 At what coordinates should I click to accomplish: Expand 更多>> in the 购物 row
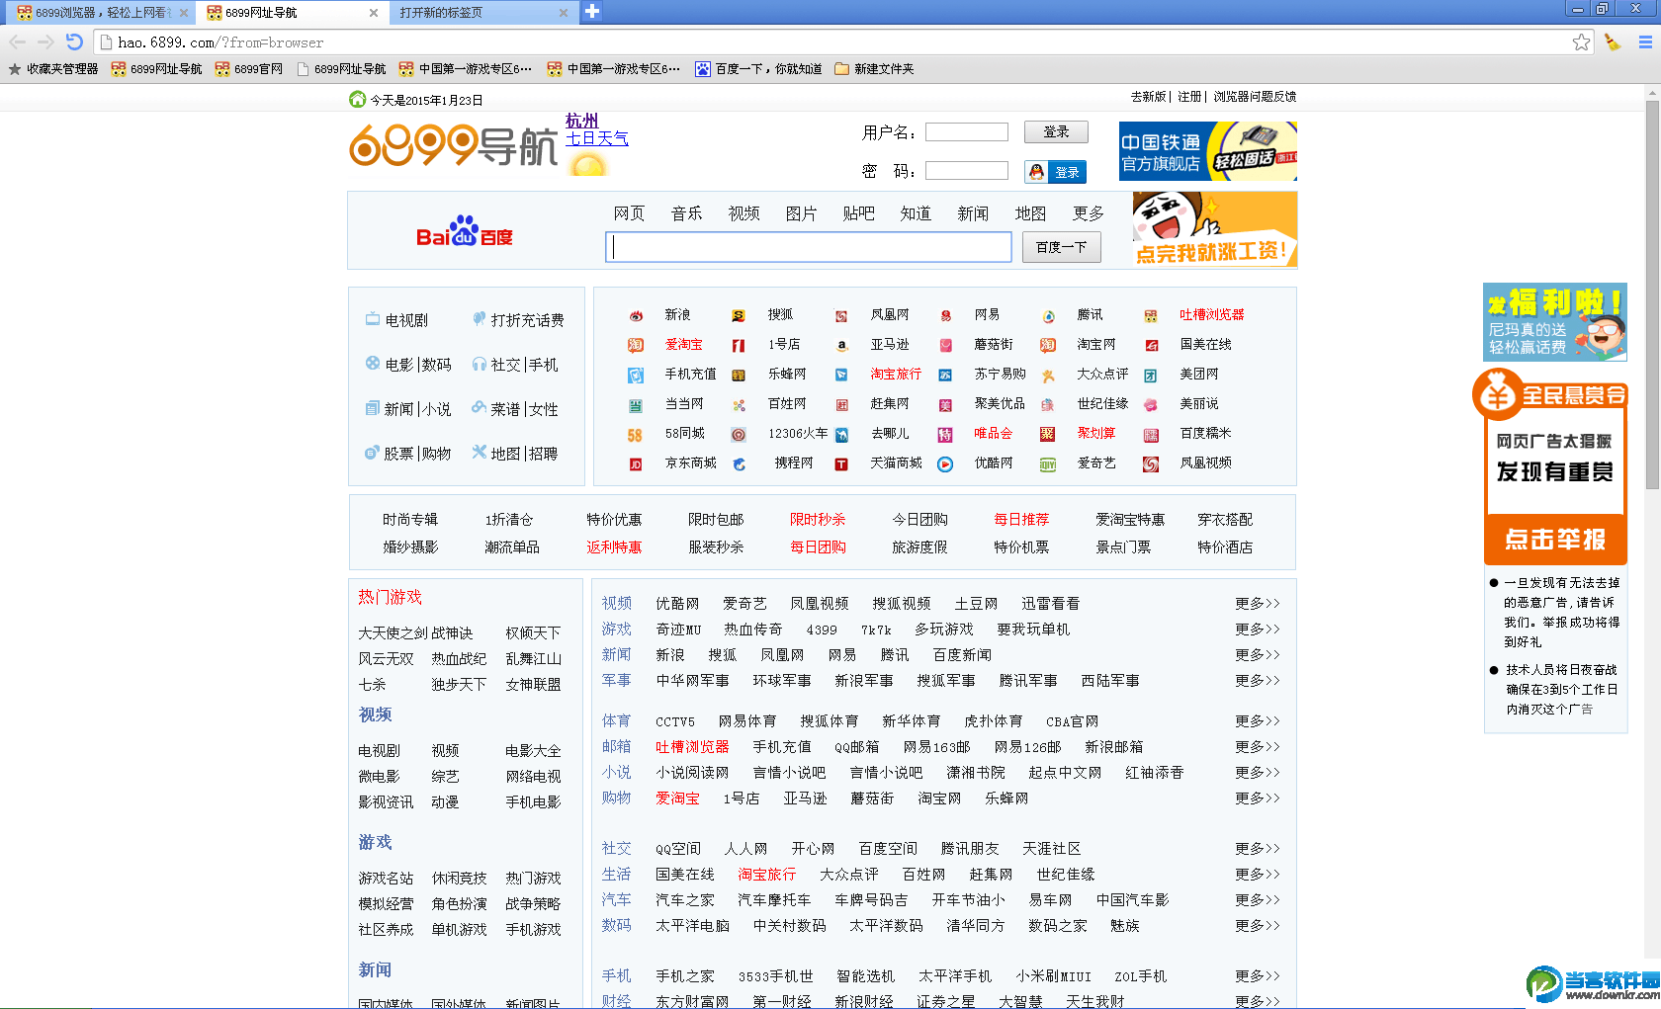(1257, 799)
